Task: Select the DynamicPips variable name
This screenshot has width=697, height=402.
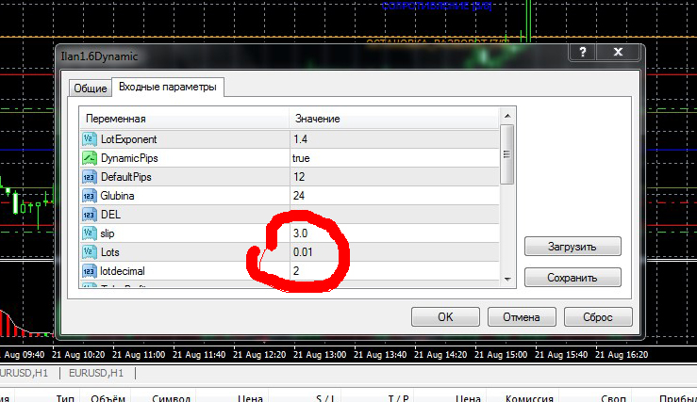Action: point(129,158)
